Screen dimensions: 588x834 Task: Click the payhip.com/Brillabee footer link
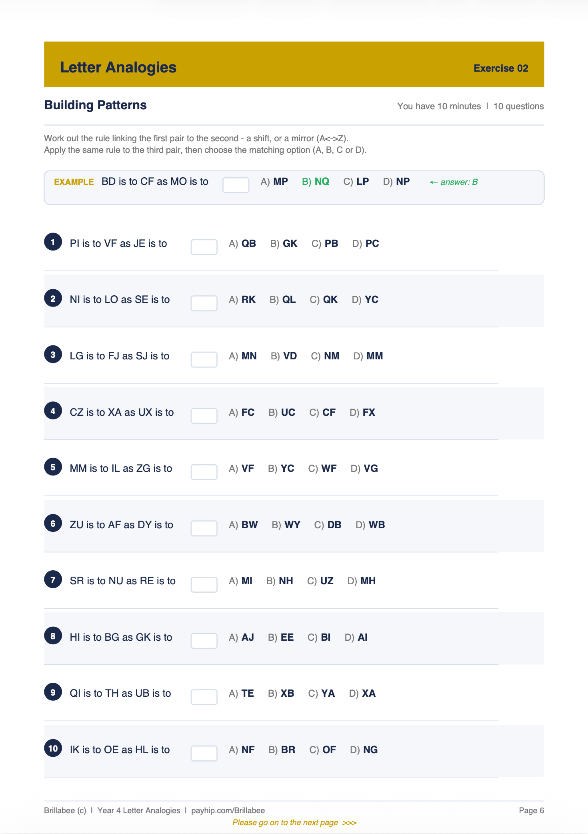click(228, 810)
